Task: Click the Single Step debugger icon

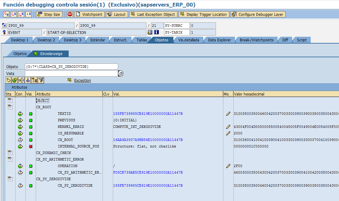Action: coord(6,14)
